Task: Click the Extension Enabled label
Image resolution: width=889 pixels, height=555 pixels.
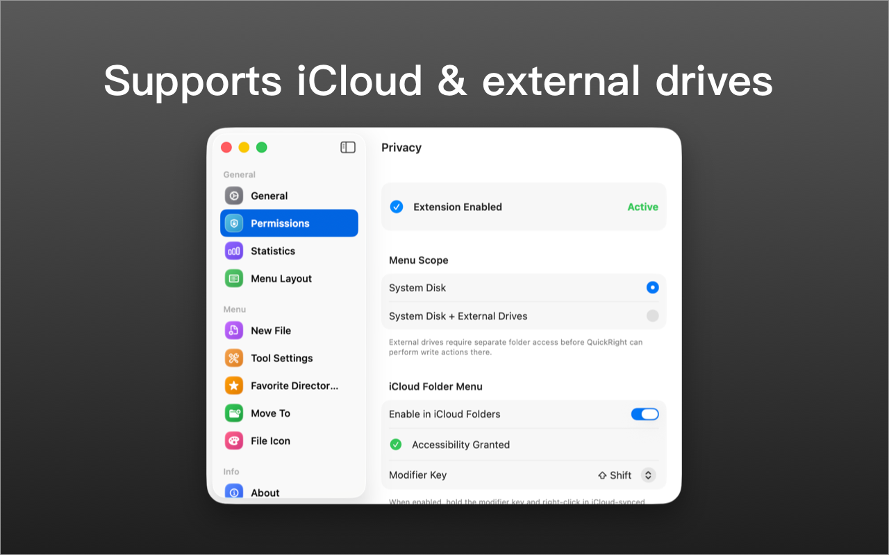Action: point(458,207)
